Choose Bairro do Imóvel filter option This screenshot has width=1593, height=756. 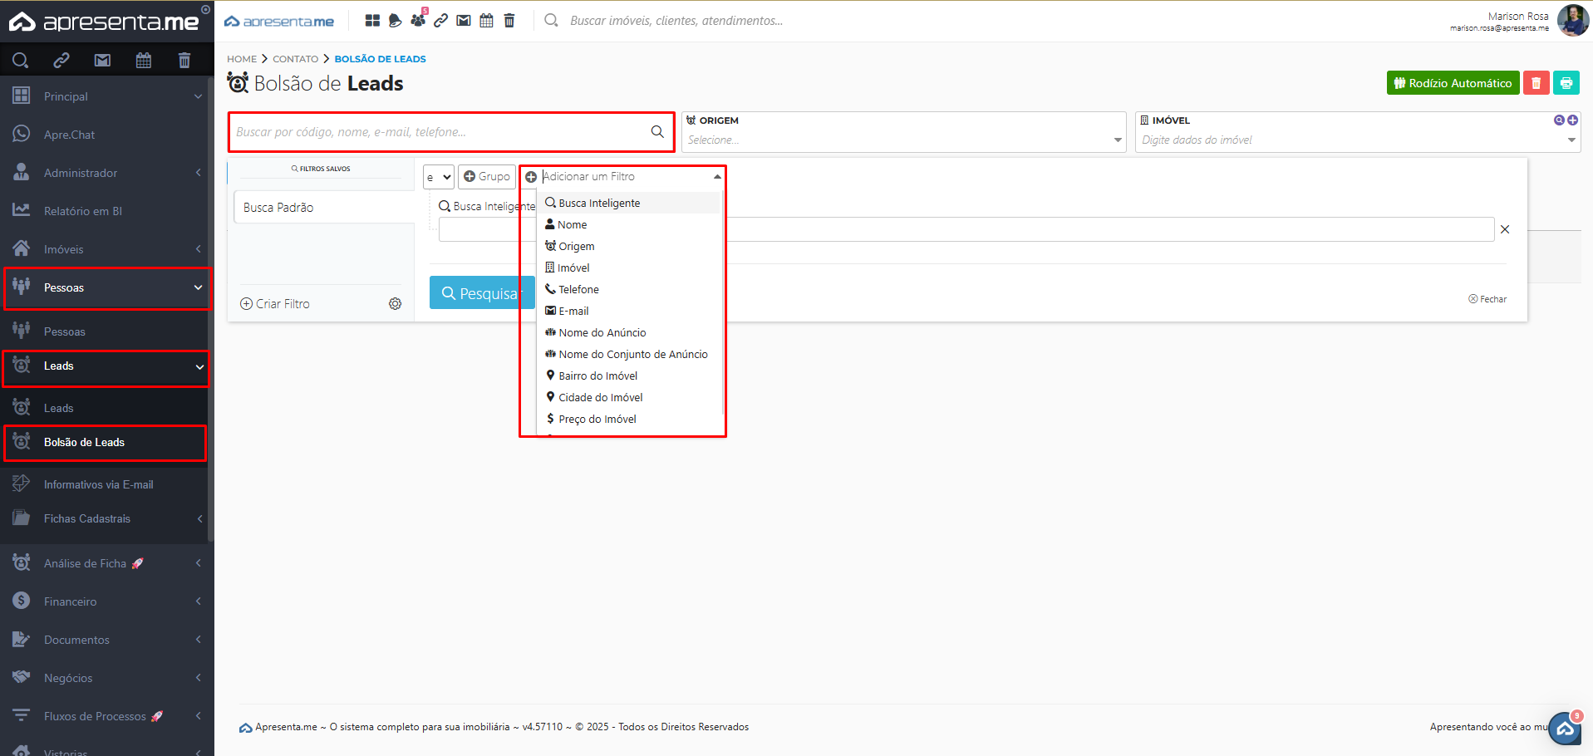[597, 376]
